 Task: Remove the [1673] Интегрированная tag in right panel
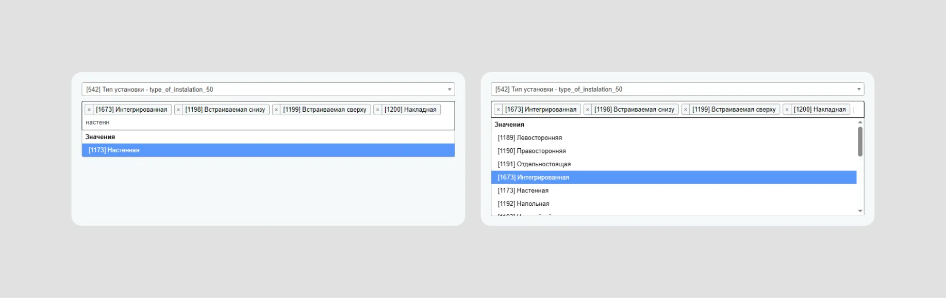click(499, 110)
